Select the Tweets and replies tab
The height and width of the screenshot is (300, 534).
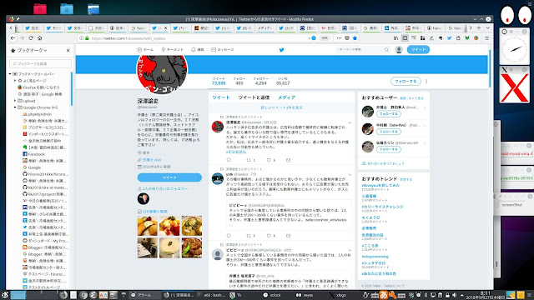tap(254, 97)
